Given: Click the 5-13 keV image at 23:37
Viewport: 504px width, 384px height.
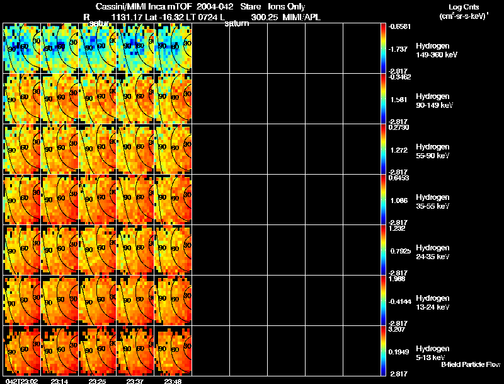Looking at the screenshot, I should [x=135, y=351].
